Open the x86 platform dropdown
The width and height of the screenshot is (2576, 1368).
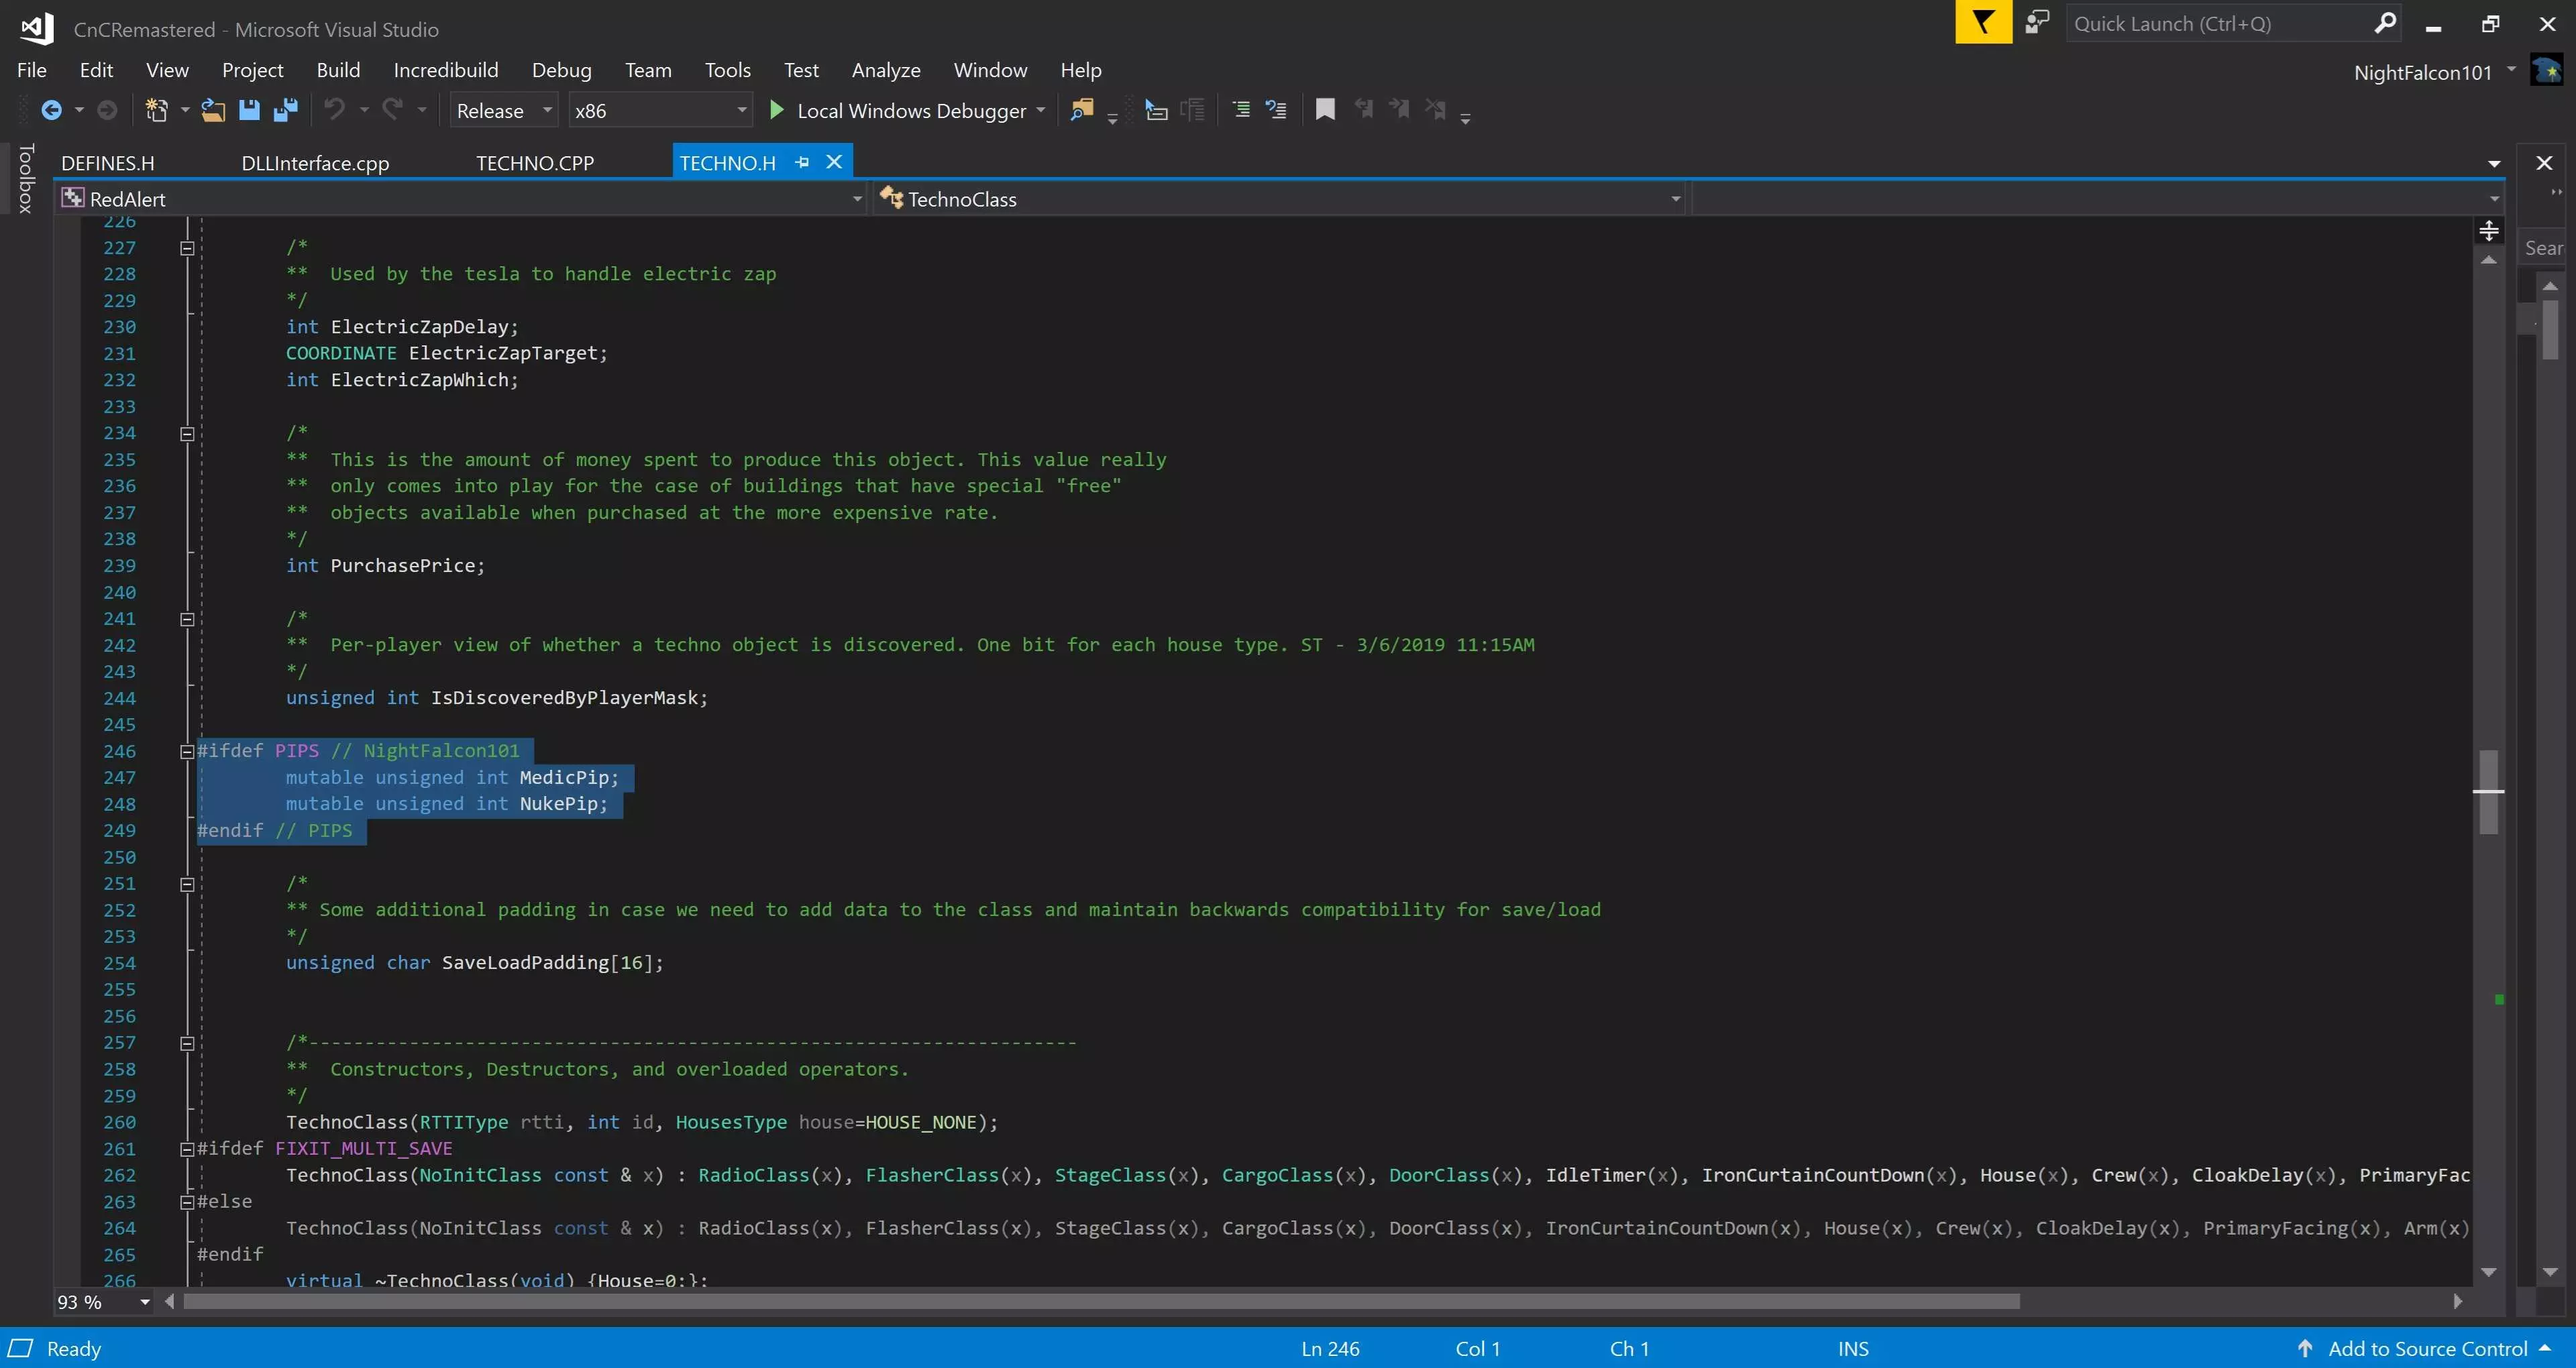(741, 110)
